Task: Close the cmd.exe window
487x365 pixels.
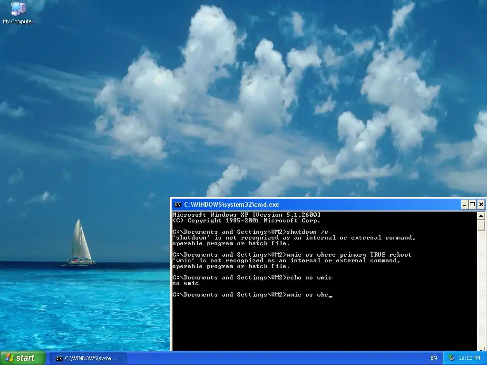Action: tap(481, 204)
